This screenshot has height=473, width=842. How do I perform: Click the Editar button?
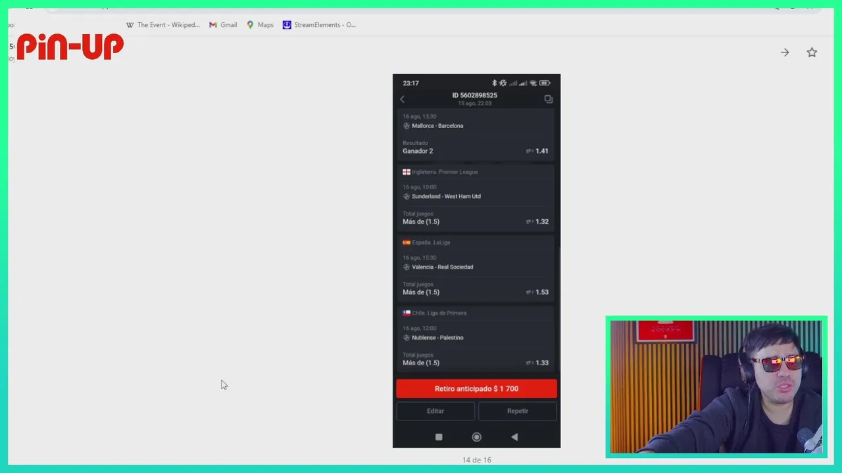tap(435, 411)
